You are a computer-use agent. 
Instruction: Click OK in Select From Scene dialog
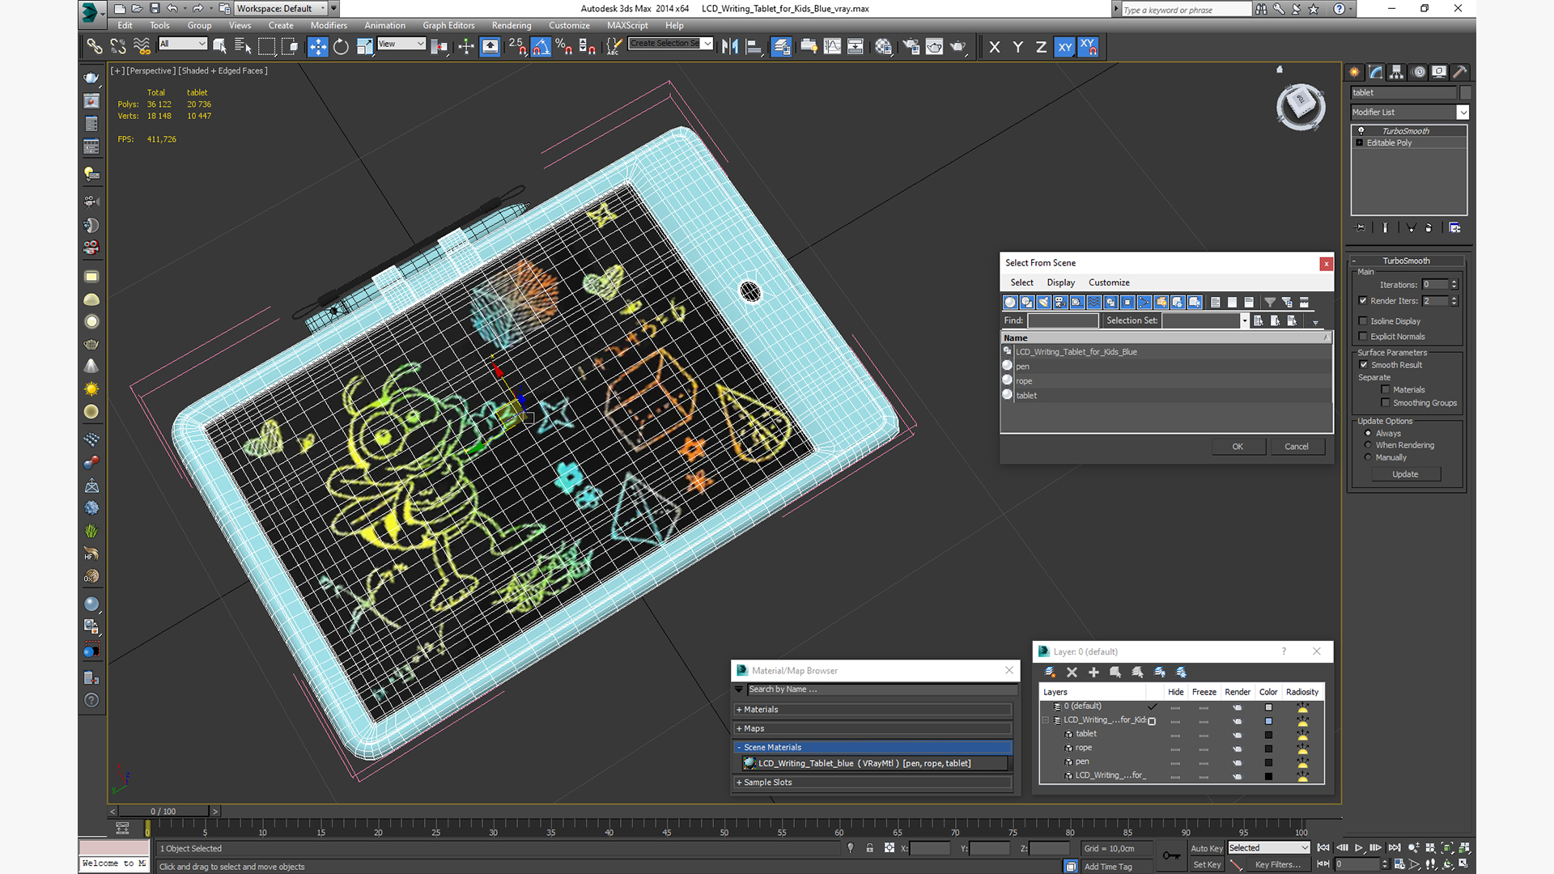click(1238, 447)
